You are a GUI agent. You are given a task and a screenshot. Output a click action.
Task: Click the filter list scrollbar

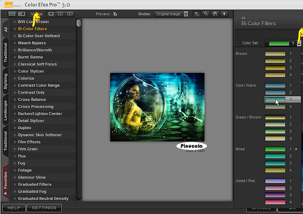tap(78, 23)
